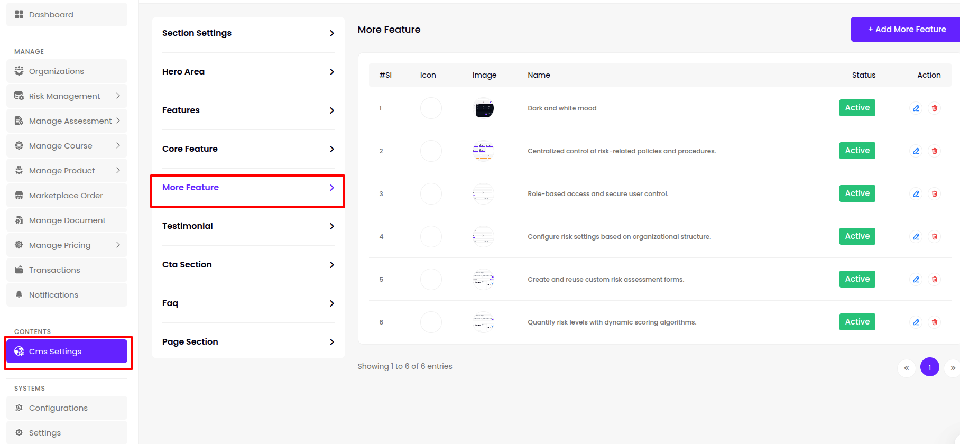Toggle Active status for Centralized control row
The height and width of the screenshot is (444, 960).
(x=857, y=151)
